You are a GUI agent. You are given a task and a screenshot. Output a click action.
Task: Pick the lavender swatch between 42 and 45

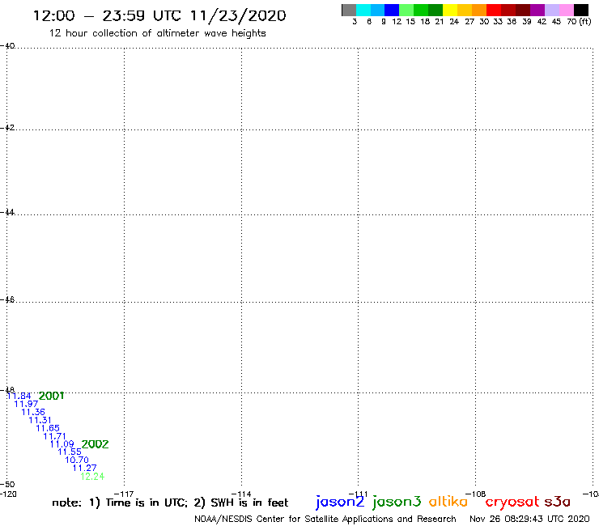[551, 10]
